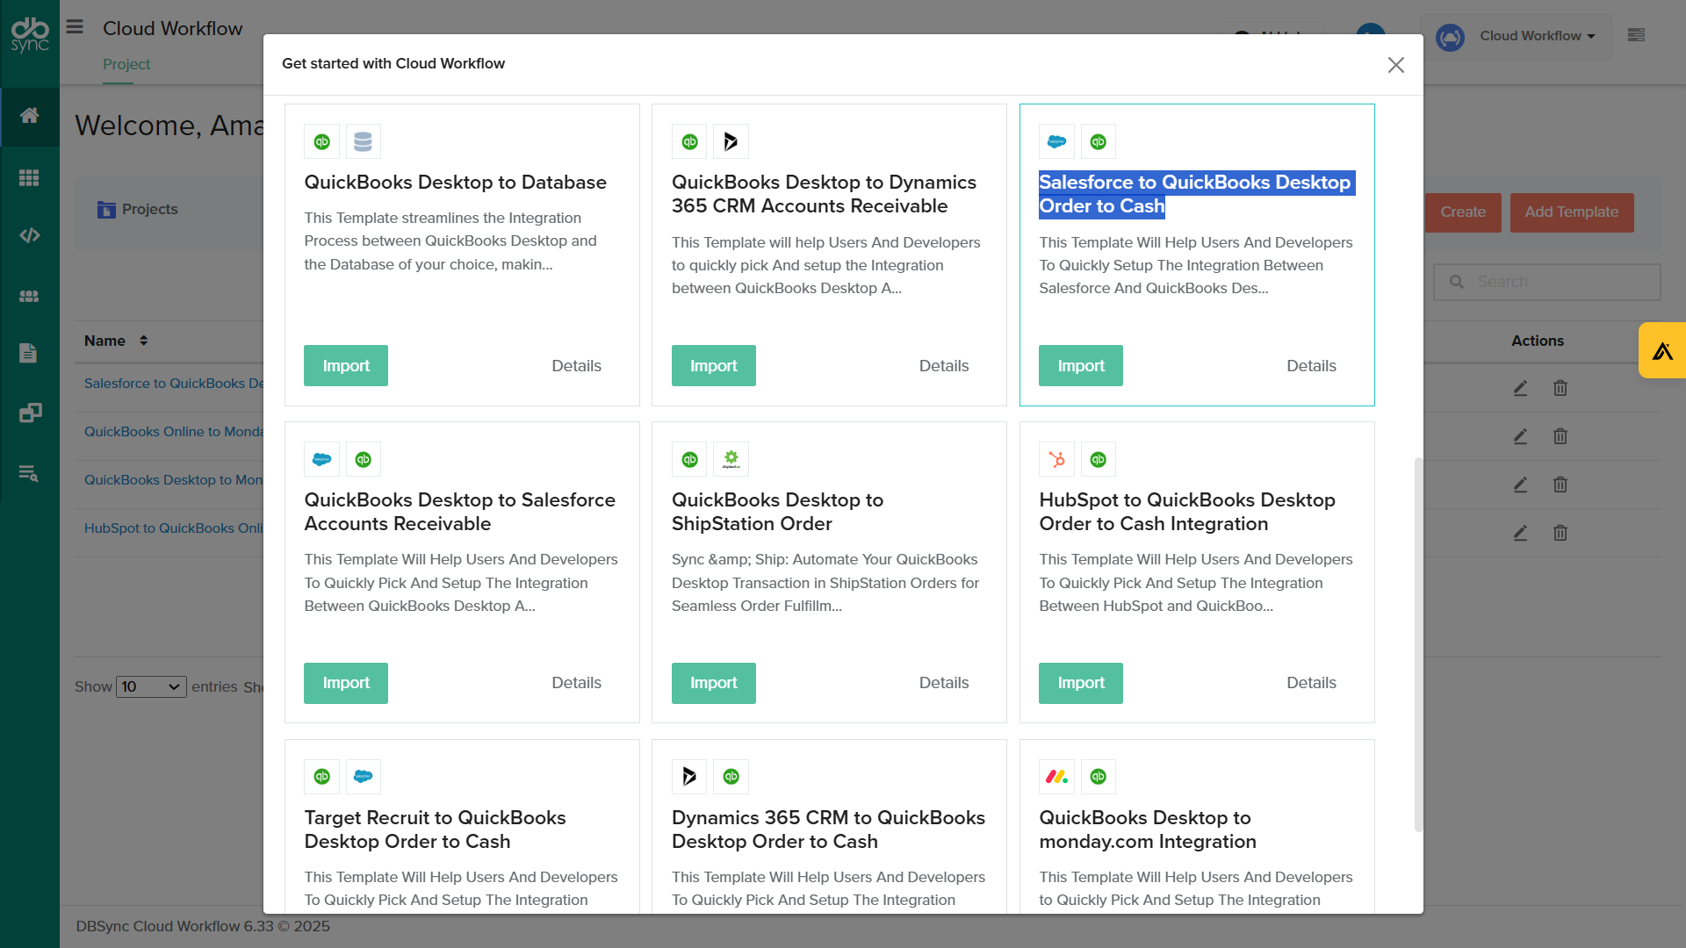Image resolution: width=1686 pixels, height=948 pixels.
Task: Click the Add Template button
Action: pyautogui.click(x=1571, y=212)
